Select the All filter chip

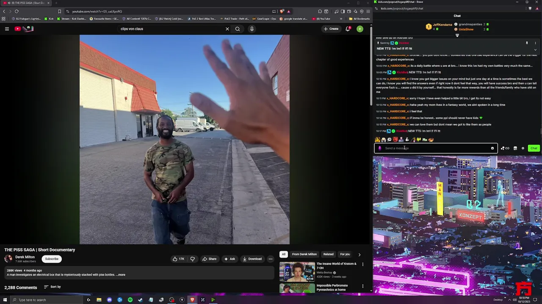tap(283, 255)
